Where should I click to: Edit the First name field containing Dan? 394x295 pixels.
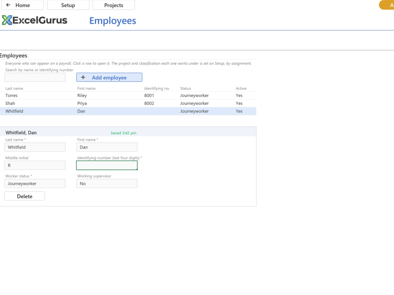(x=107, y=147)
